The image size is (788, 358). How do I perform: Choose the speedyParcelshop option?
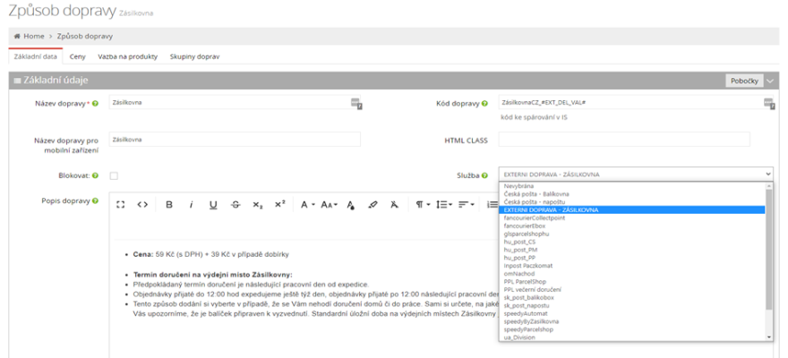(632, 329)
